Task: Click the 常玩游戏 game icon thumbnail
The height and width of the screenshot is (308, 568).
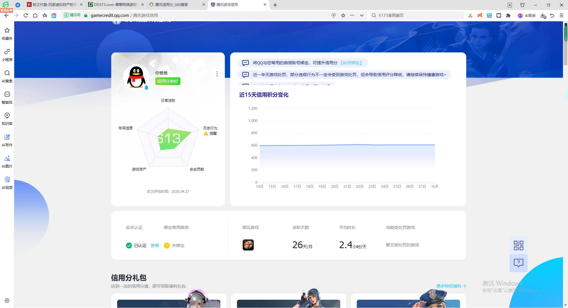Action: pyautogui.click(x=248, y=245)
